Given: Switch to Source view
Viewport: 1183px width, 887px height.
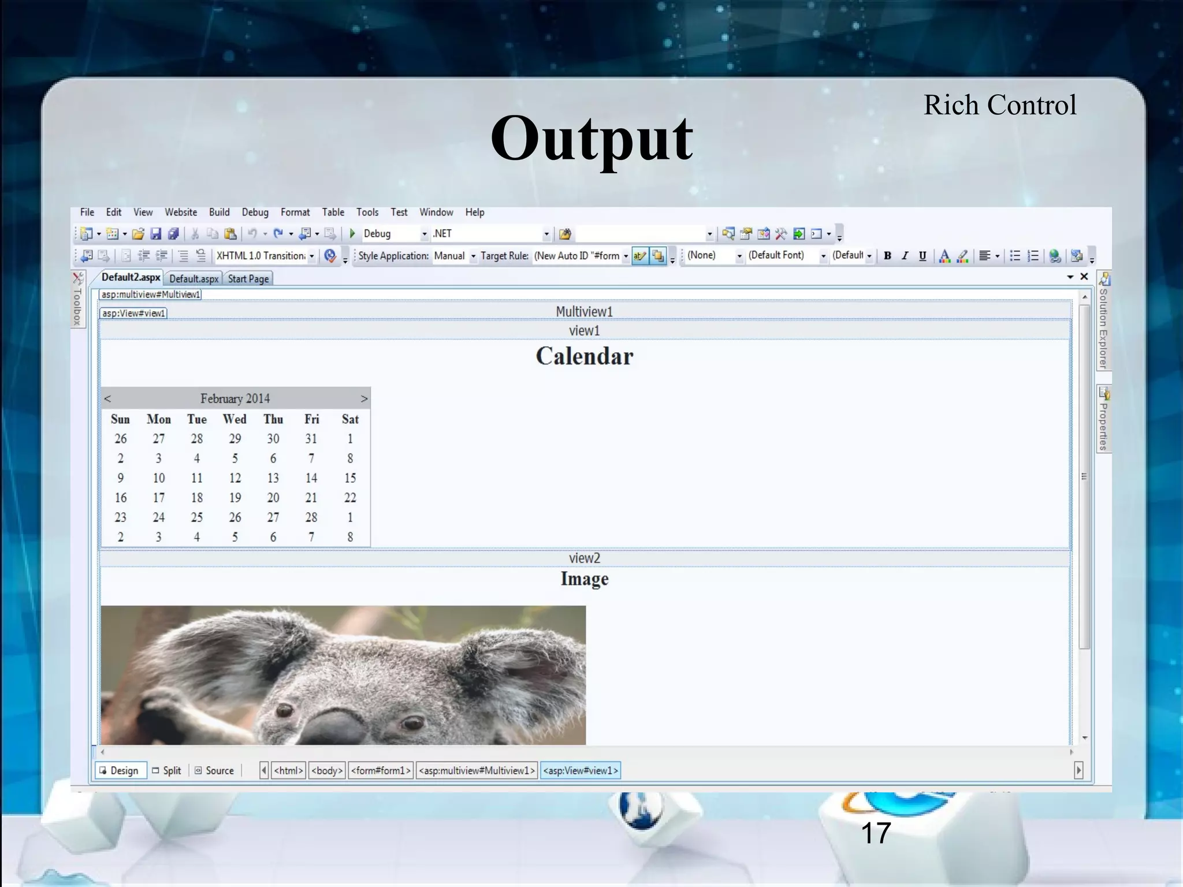Looking at the screenshot, I should pos(214,770).
